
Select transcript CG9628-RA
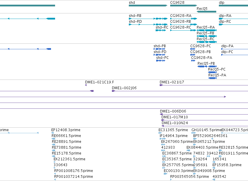184,19
